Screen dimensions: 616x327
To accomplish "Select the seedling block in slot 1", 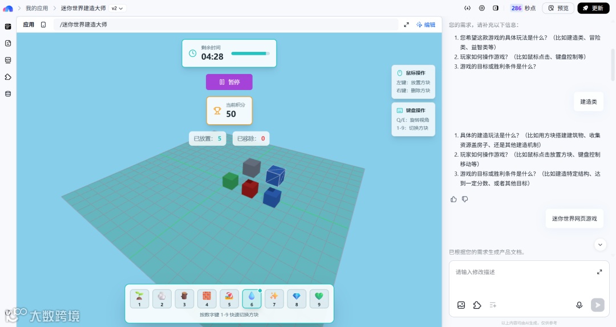I will pos(140,299).
